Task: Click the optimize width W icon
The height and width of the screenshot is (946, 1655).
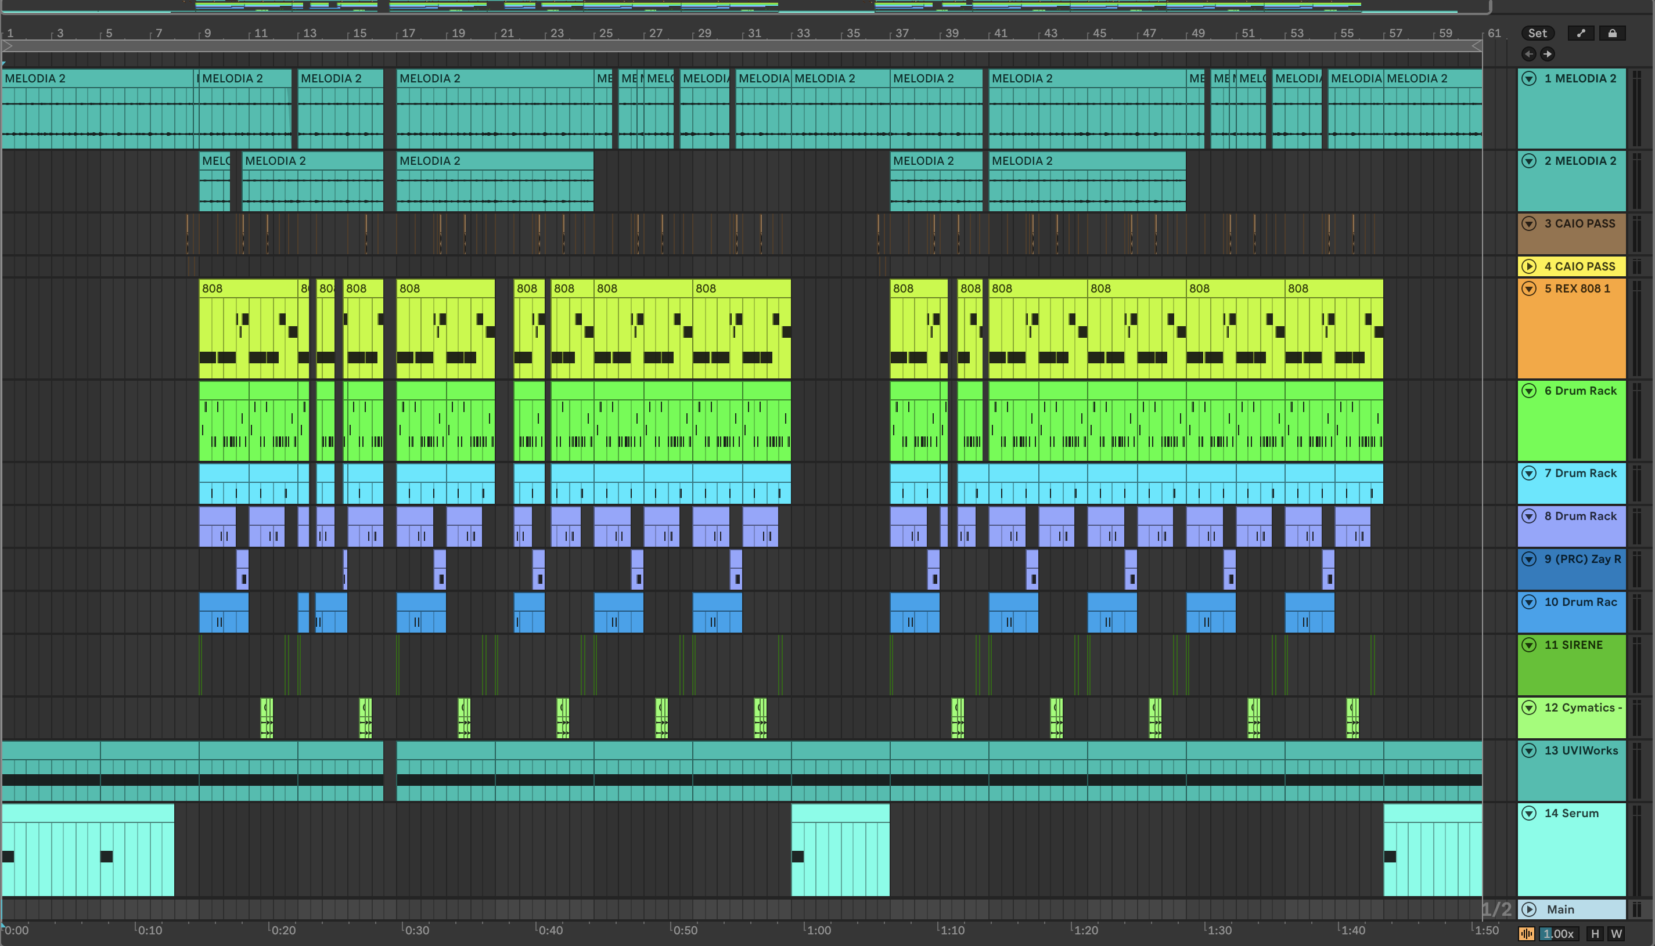Action: [x=1616, y=934]
